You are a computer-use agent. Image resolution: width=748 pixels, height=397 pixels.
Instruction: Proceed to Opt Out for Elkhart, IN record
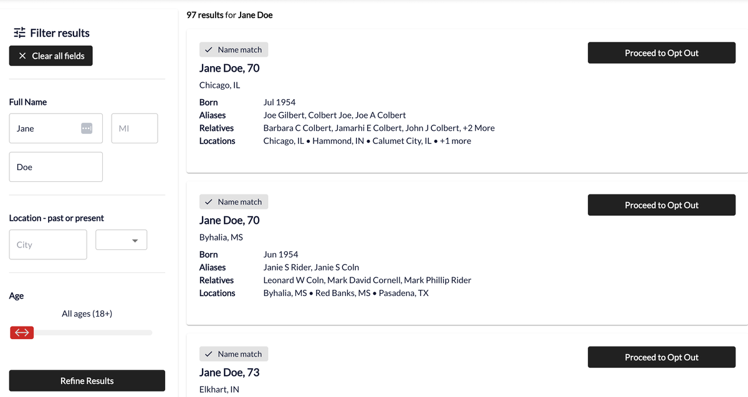pos(661,357)
